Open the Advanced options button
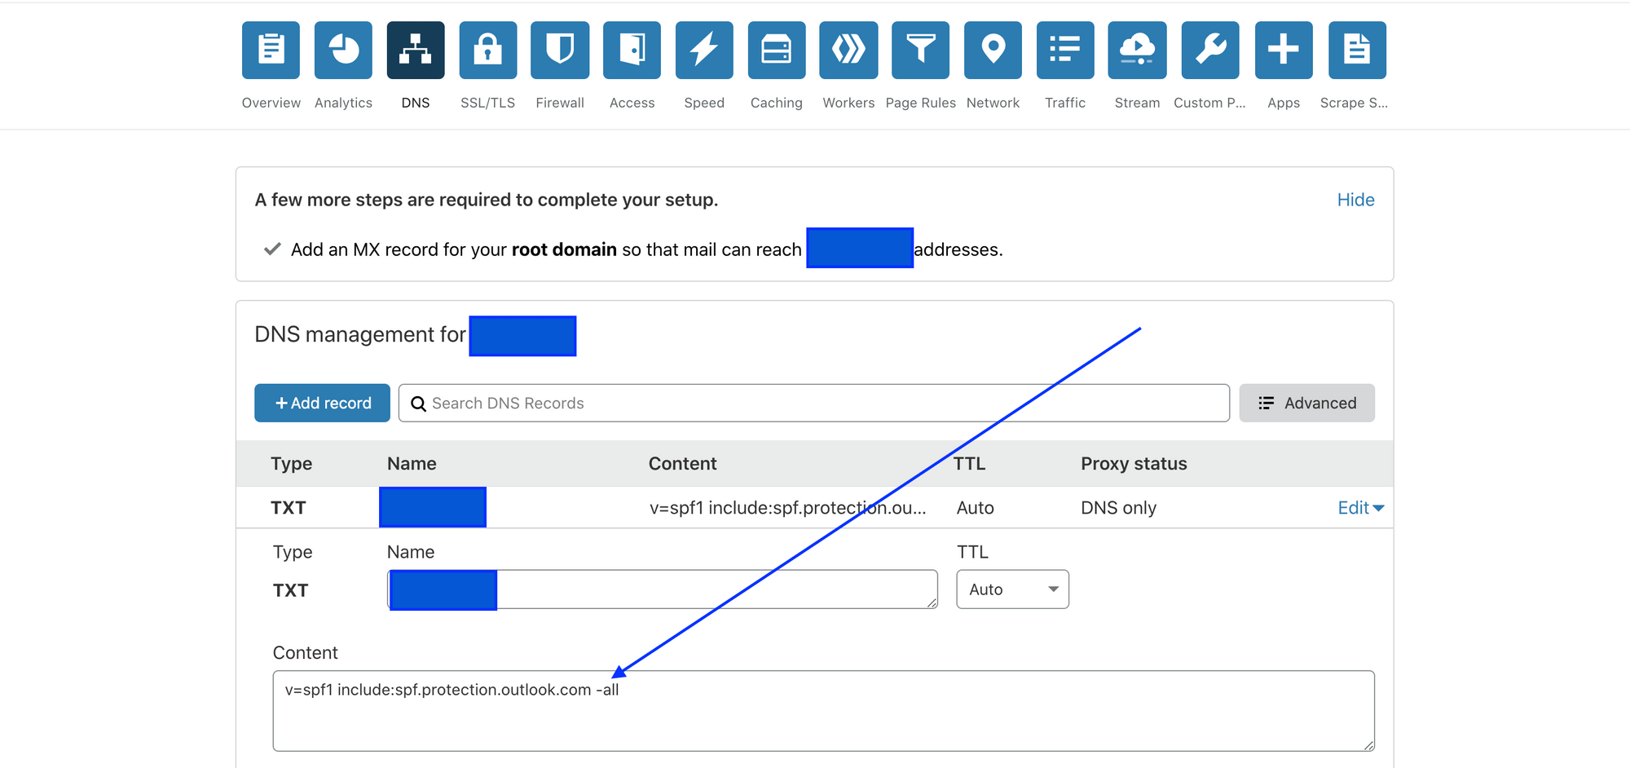Screen dimensions: 1630x768 pos(1306,403)
